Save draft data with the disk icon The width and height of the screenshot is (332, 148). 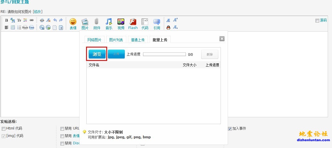click(42, 28)
